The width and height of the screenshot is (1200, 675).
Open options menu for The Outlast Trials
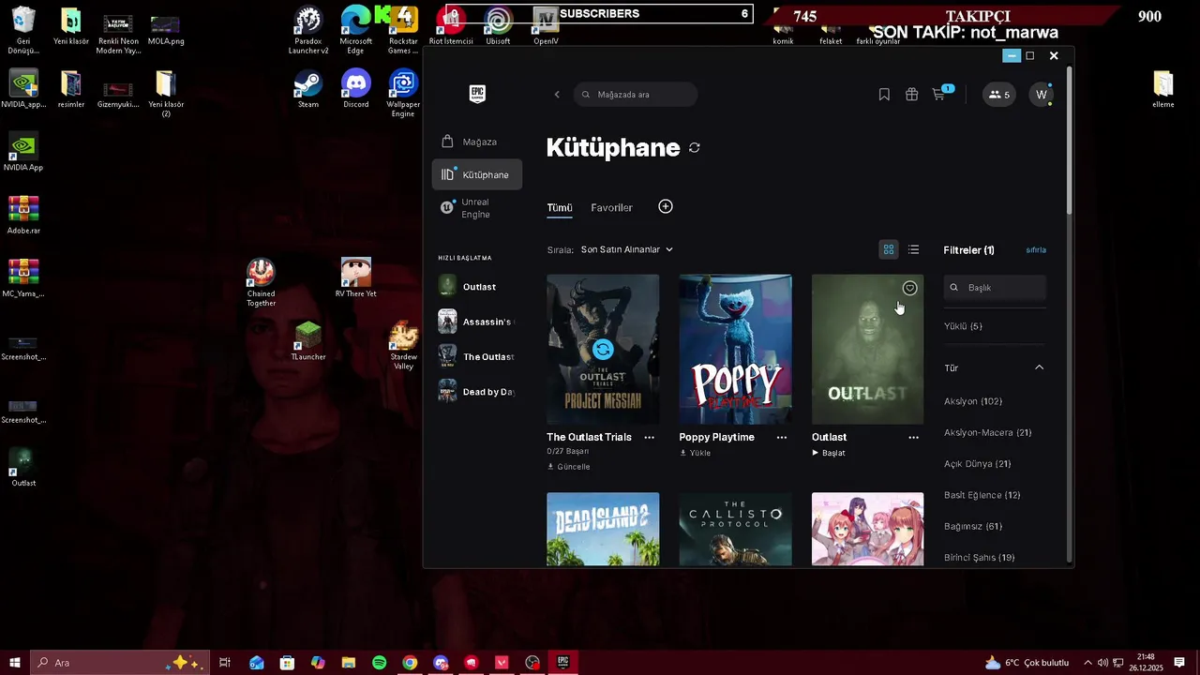coord(649,437)
